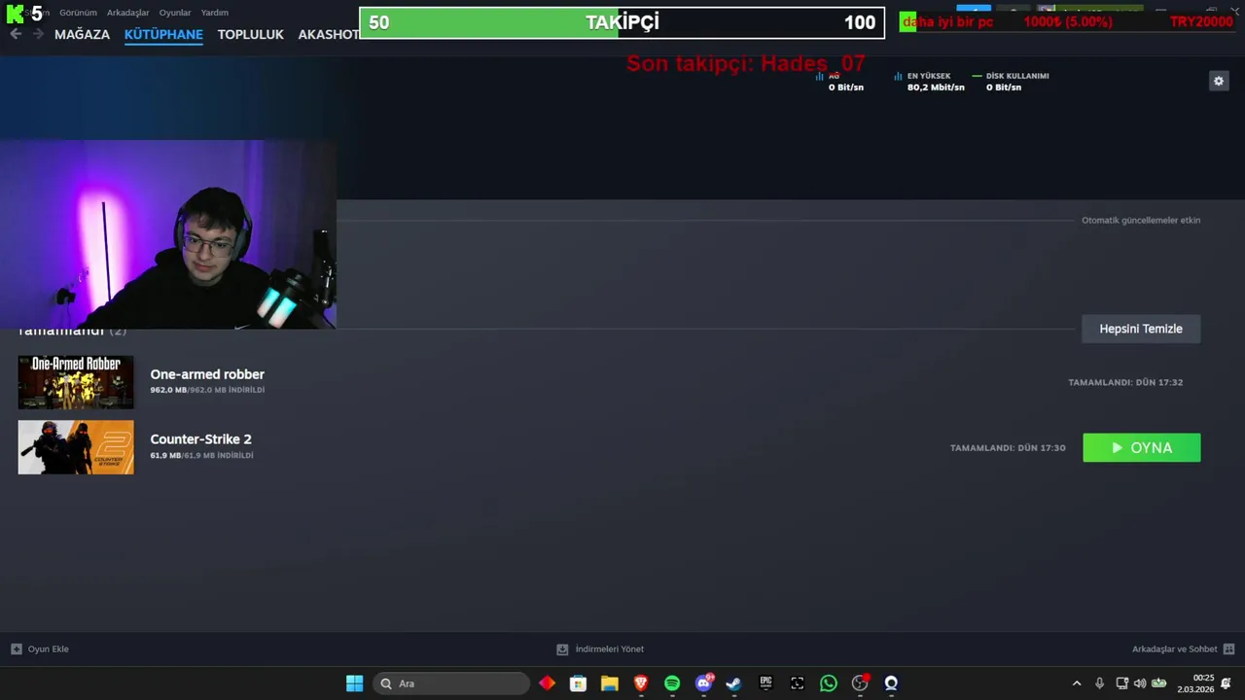Switch to Steam in taskbar
The height and width of the screenshot is (700, 1245).
pos(734,683)
